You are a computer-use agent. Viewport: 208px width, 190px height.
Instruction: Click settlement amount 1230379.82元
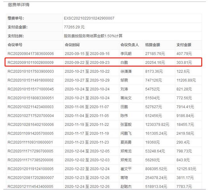[157, 125]
